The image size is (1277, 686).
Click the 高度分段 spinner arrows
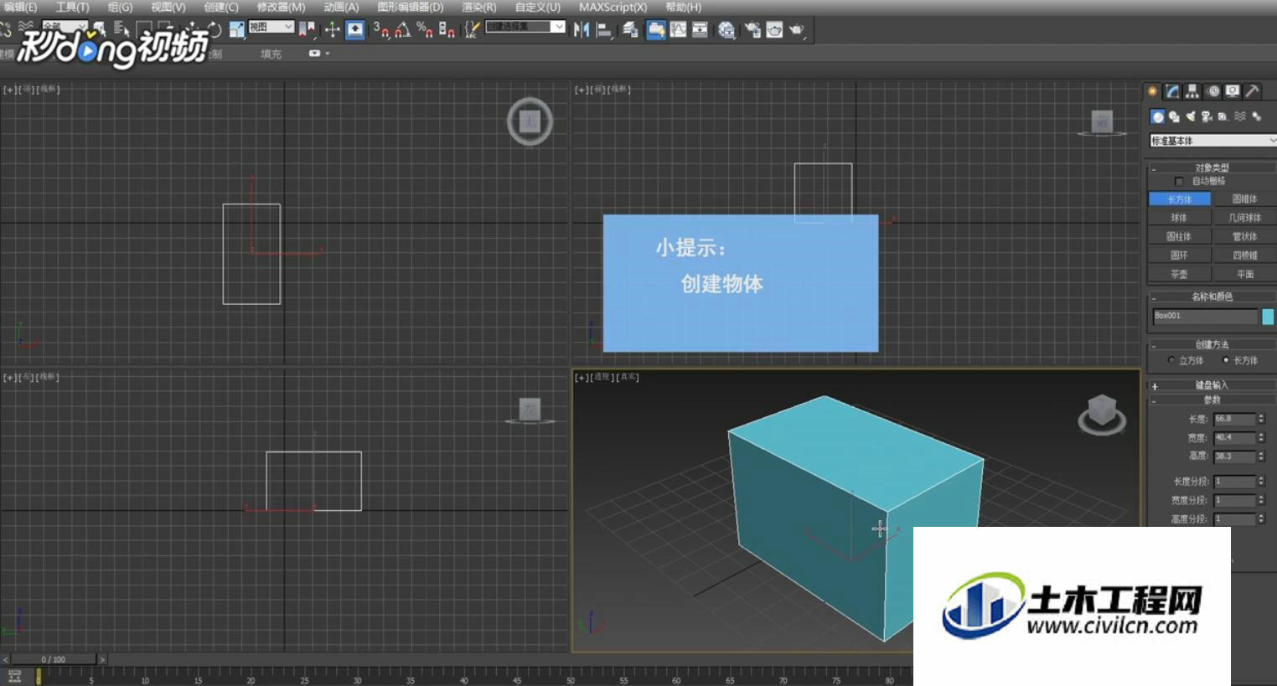[1261, 519]
